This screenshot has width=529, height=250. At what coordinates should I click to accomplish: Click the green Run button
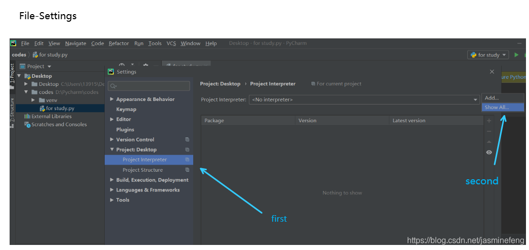(516, 55)
